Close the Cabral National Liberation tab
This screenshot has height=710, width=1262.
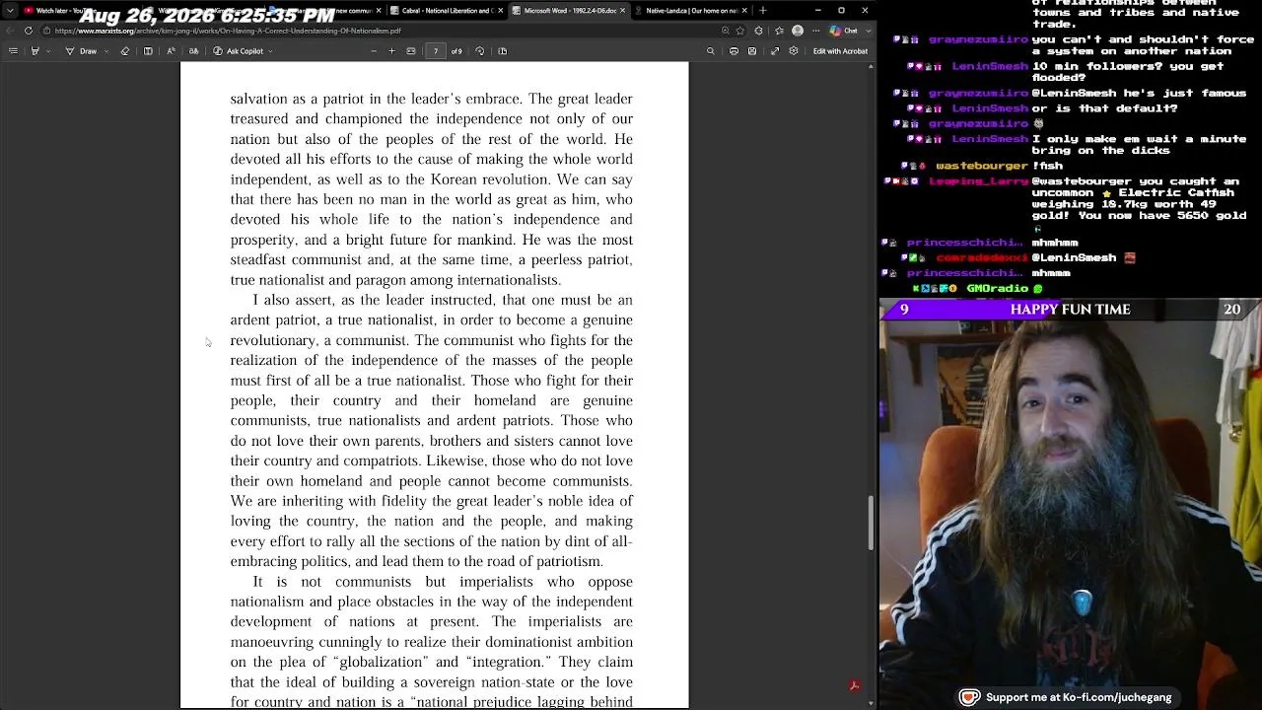coord(503,11)
